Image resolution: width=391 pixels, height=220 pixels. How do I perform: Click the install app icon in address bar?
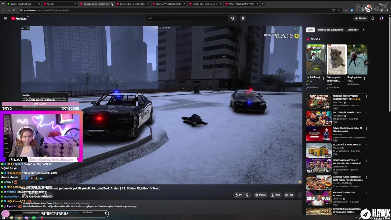pos(334,10)
